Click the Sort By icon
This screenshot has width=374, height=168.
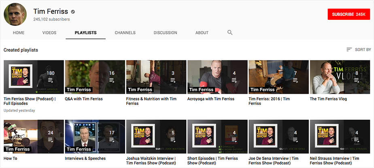click(x=349, y=50)
